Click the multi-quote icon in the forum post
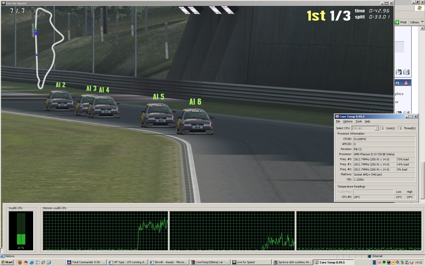The height and width of the screenshot is (266, 425). pos(399,72)
